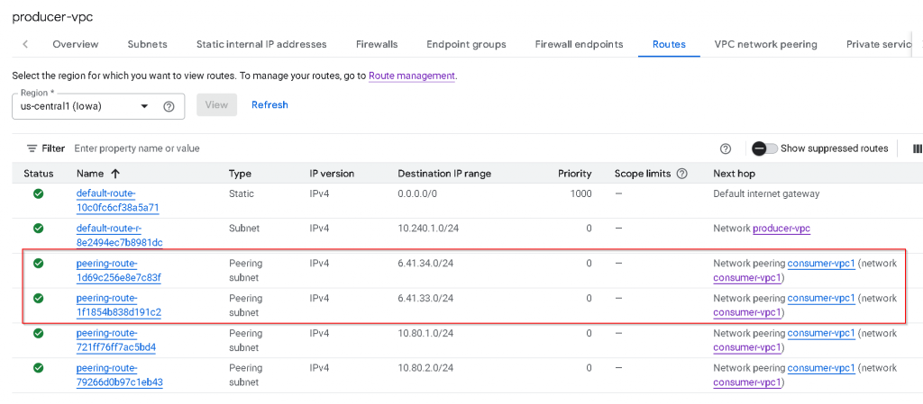This screenshot has width=923, height=404.
Task: Click the help icon beside the Region dropdown
Action: point(169,106)
